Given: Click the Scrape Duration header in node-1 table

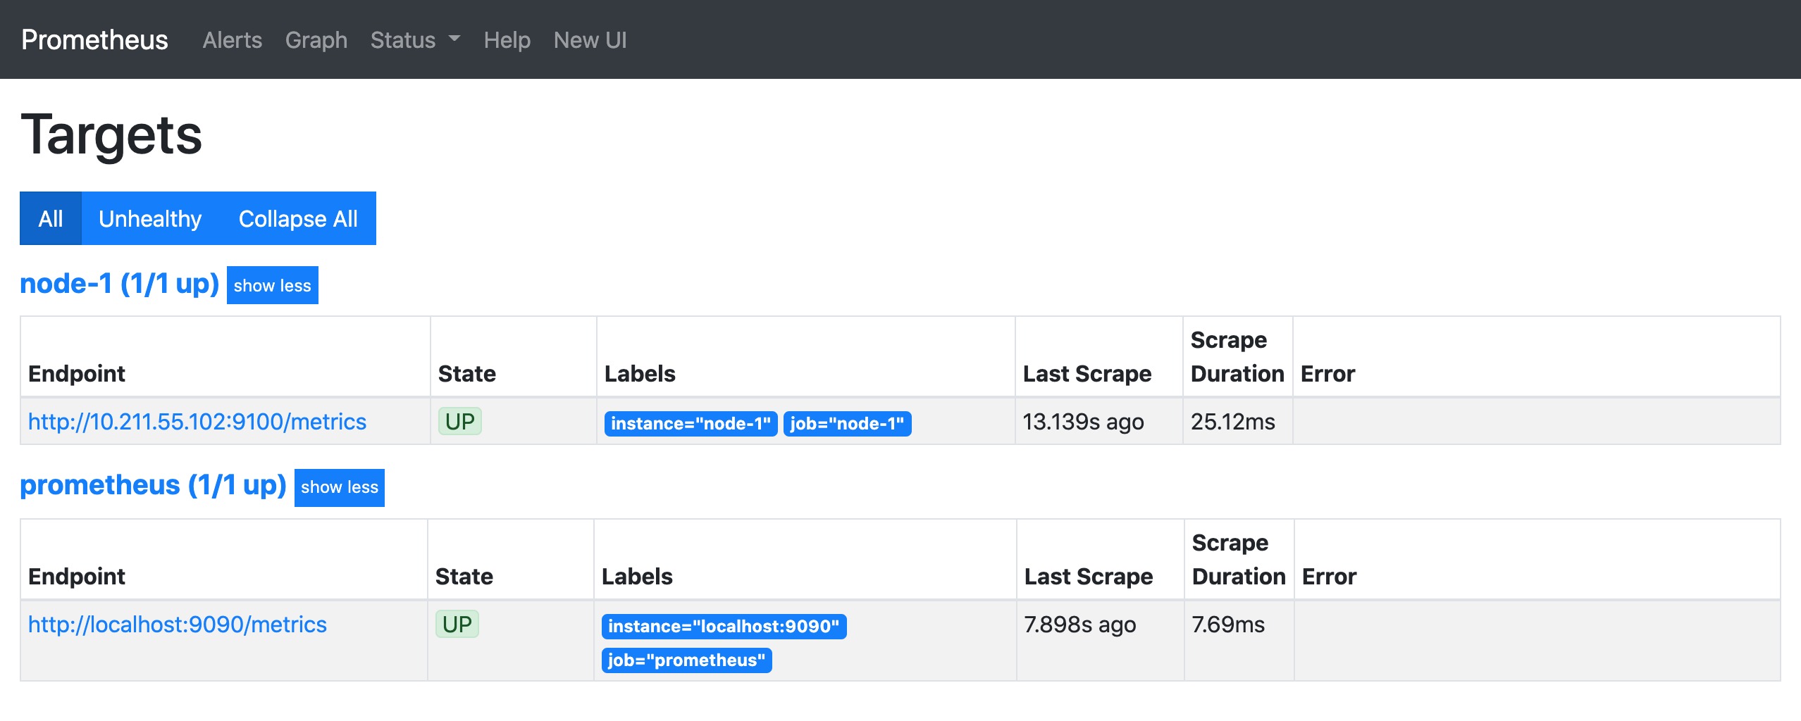Looking at the screenshot, I should pyautogui.click(x=1237, y=356).
